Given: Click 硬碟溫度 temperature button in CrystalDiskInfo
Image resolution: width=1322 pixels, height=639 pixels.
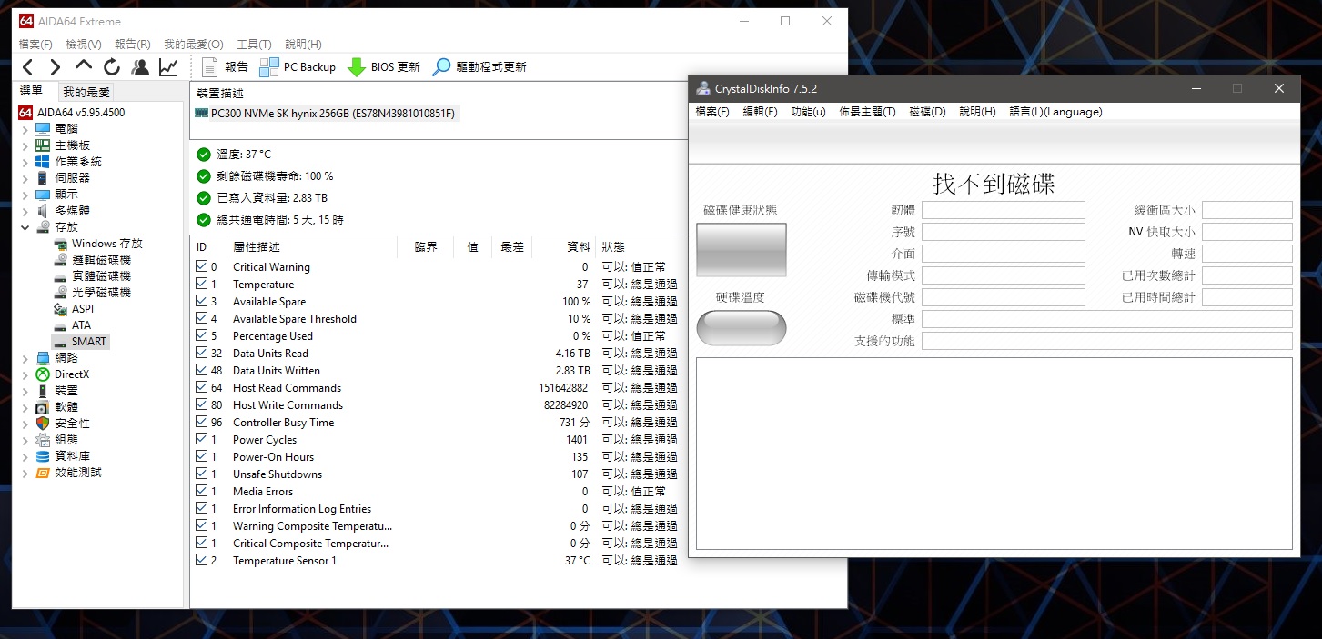Looking at the screenshot, I should pyautogui.click(x=742, y=328).
